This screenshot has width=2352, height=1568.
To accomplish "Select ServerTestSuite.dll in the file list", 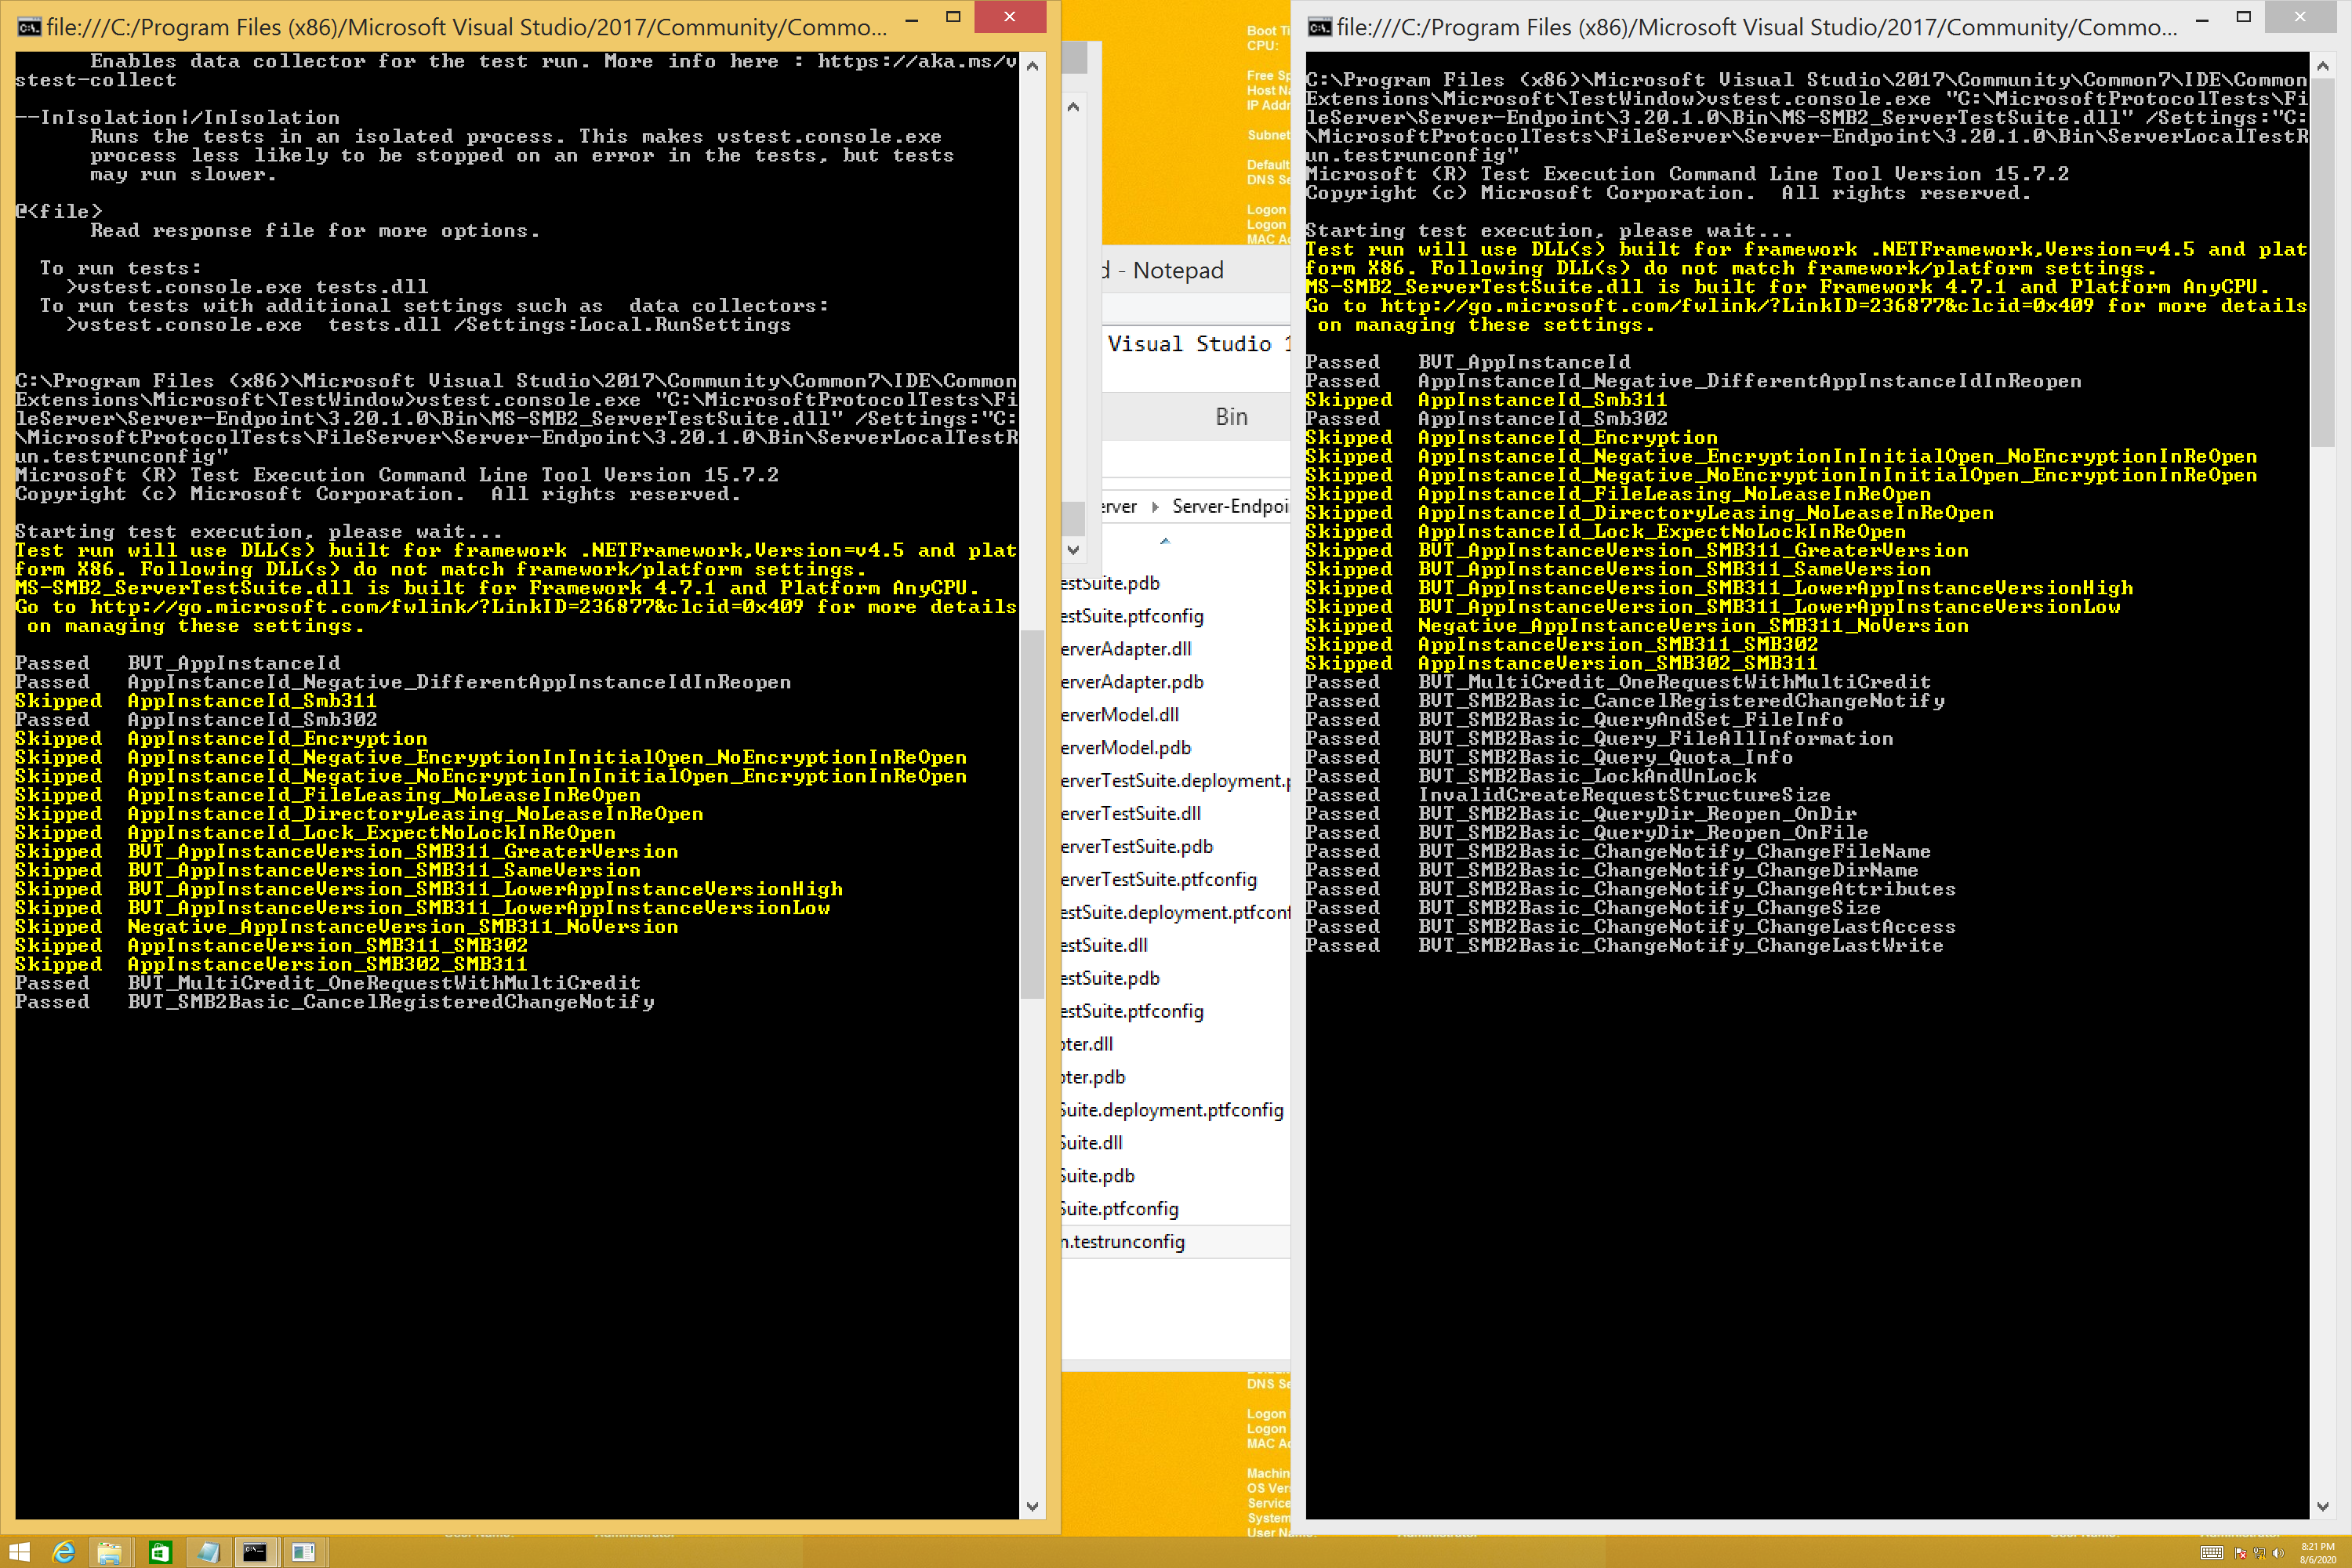I will (1128, 813).
